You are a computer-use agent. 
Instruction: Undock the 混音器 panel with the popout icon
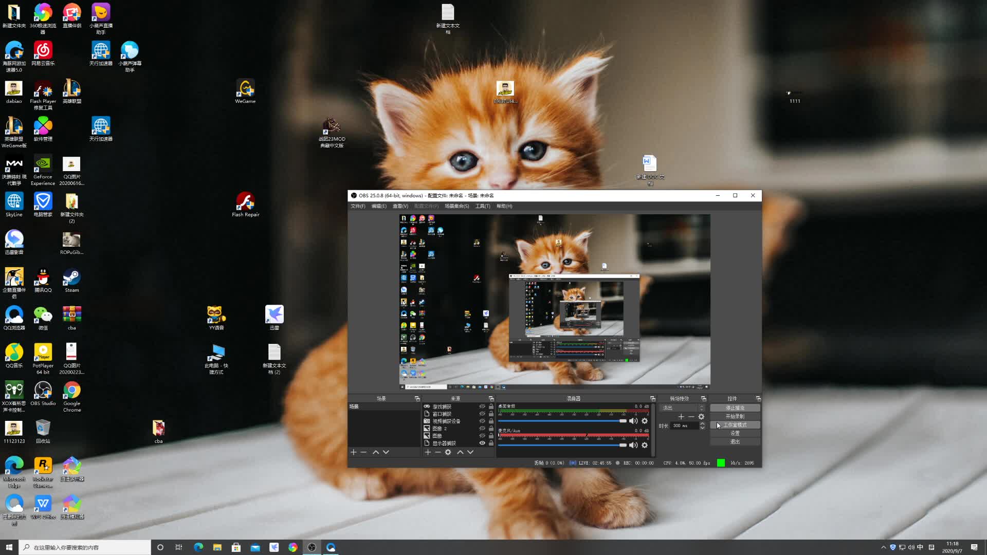[x=652, y=399]
